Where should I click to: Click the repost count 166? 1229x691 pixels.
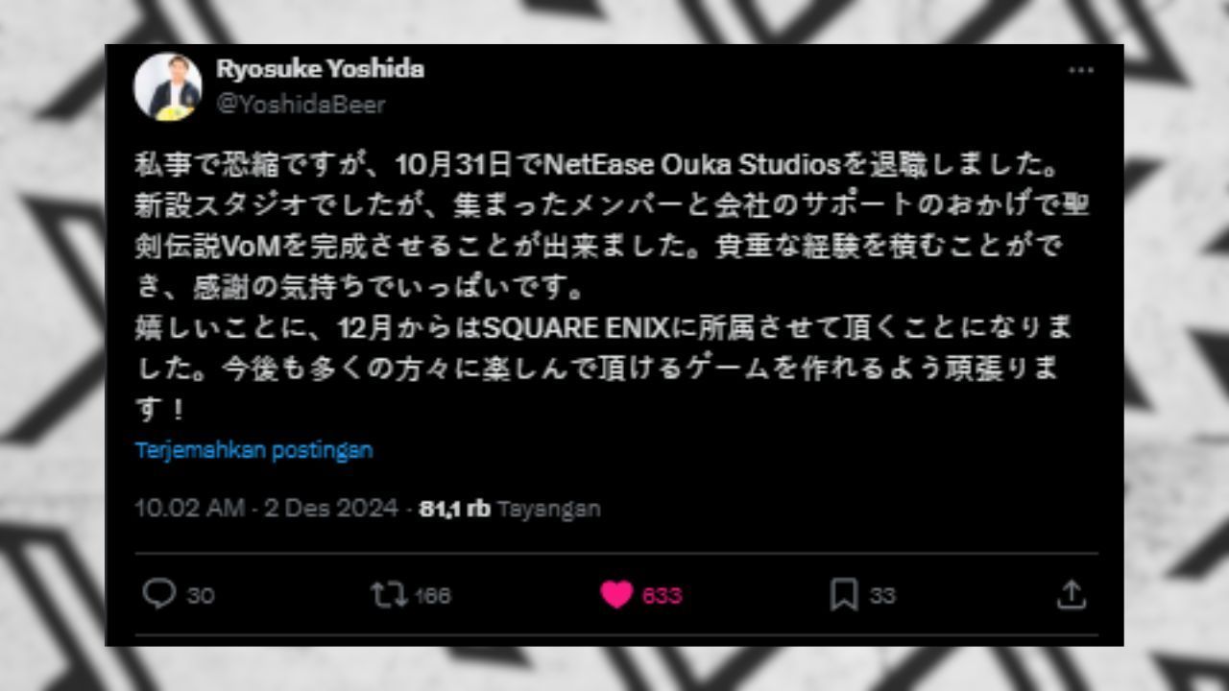tap(433, 595)
